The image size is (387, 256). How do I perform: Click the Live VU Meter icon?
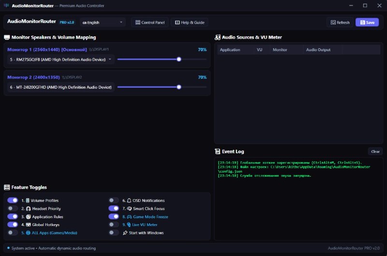coord(129,225)
